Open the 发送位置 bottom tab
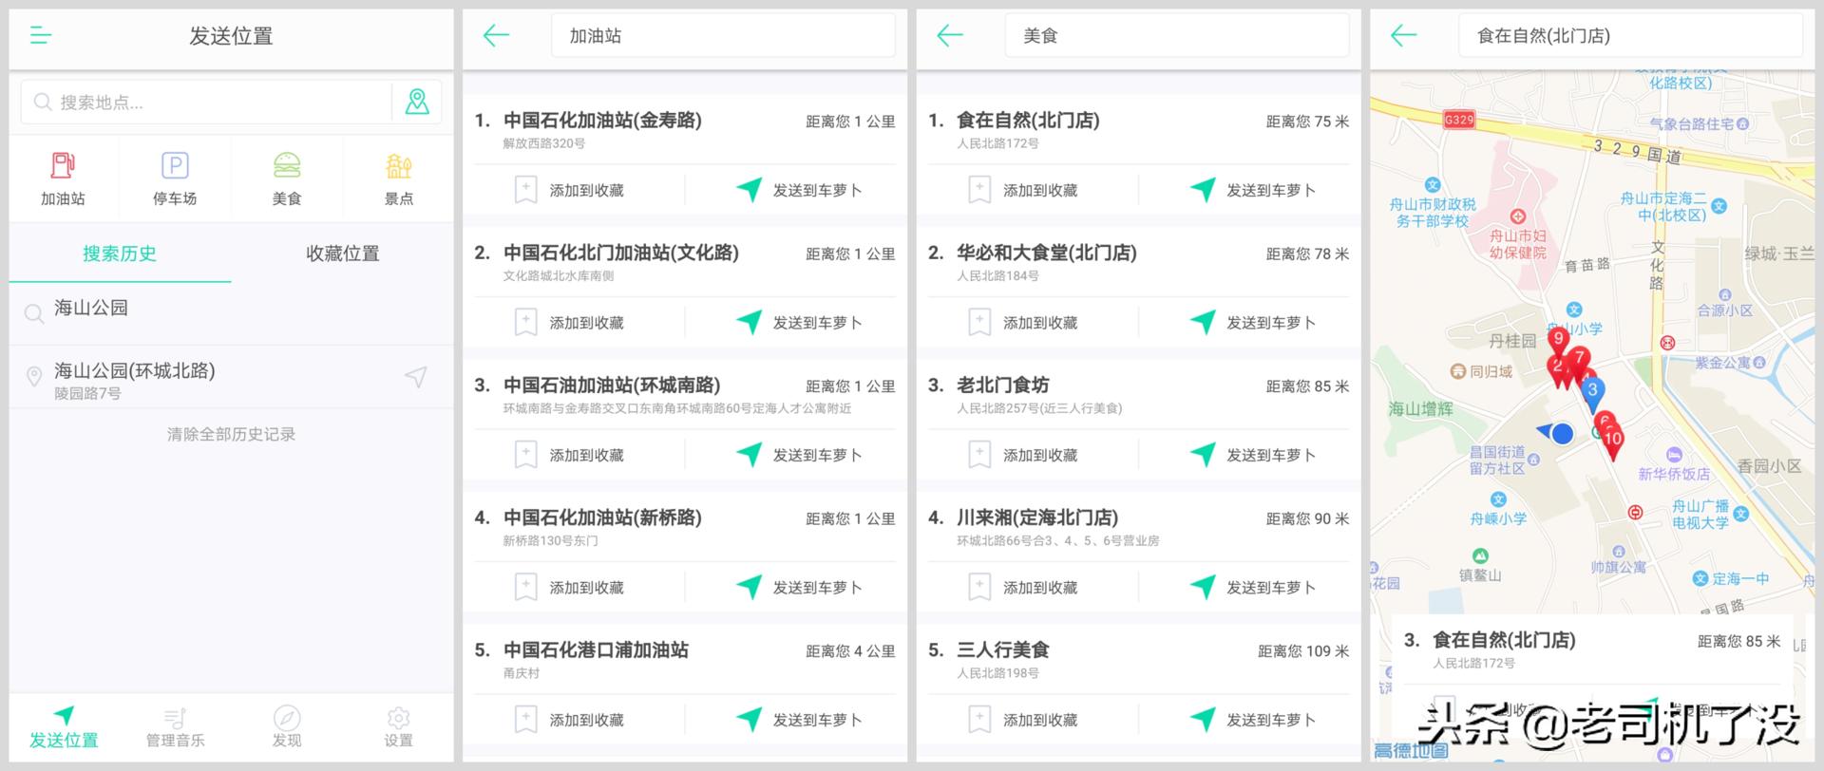The width and height of the screenshot is (1824, 771). (64, 727)
